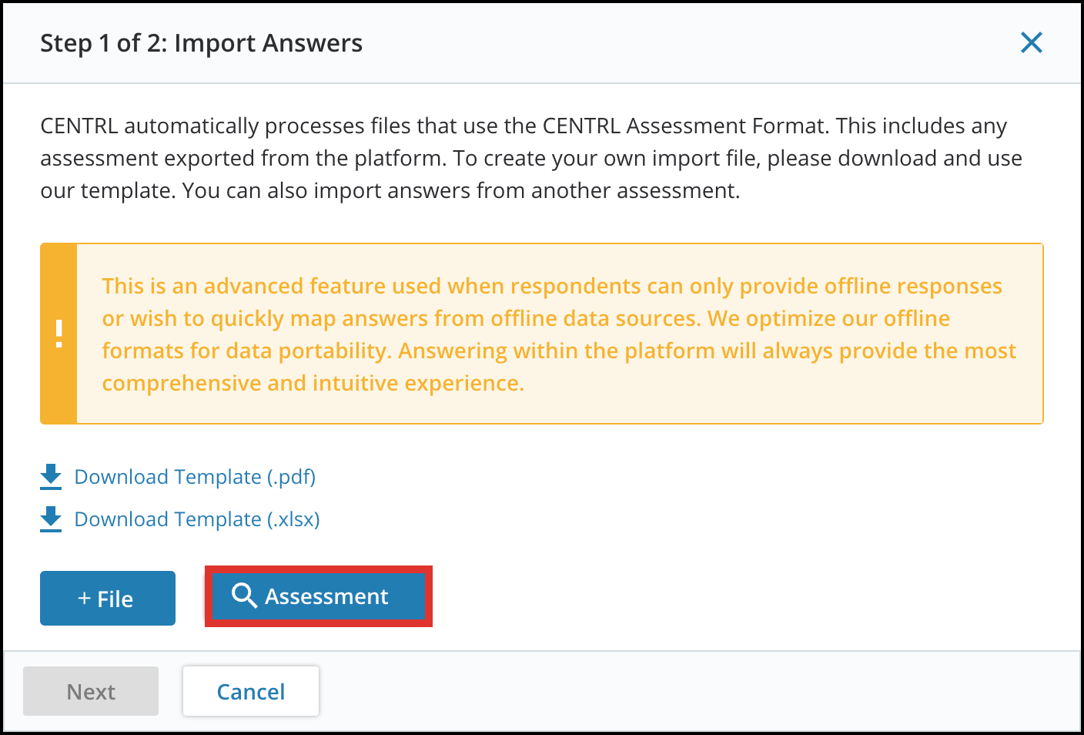
Task: Click the plus sign on File button
Action: pyautogui.click(x=85, y=599)
